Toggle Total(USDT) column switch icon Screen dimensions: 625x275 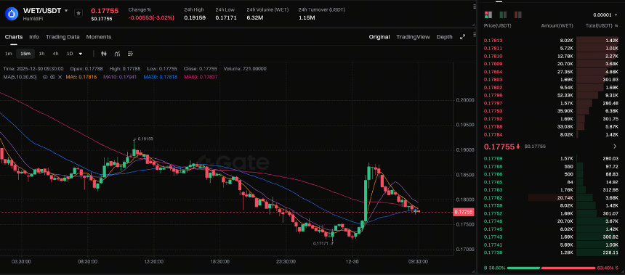pos(616,25)
